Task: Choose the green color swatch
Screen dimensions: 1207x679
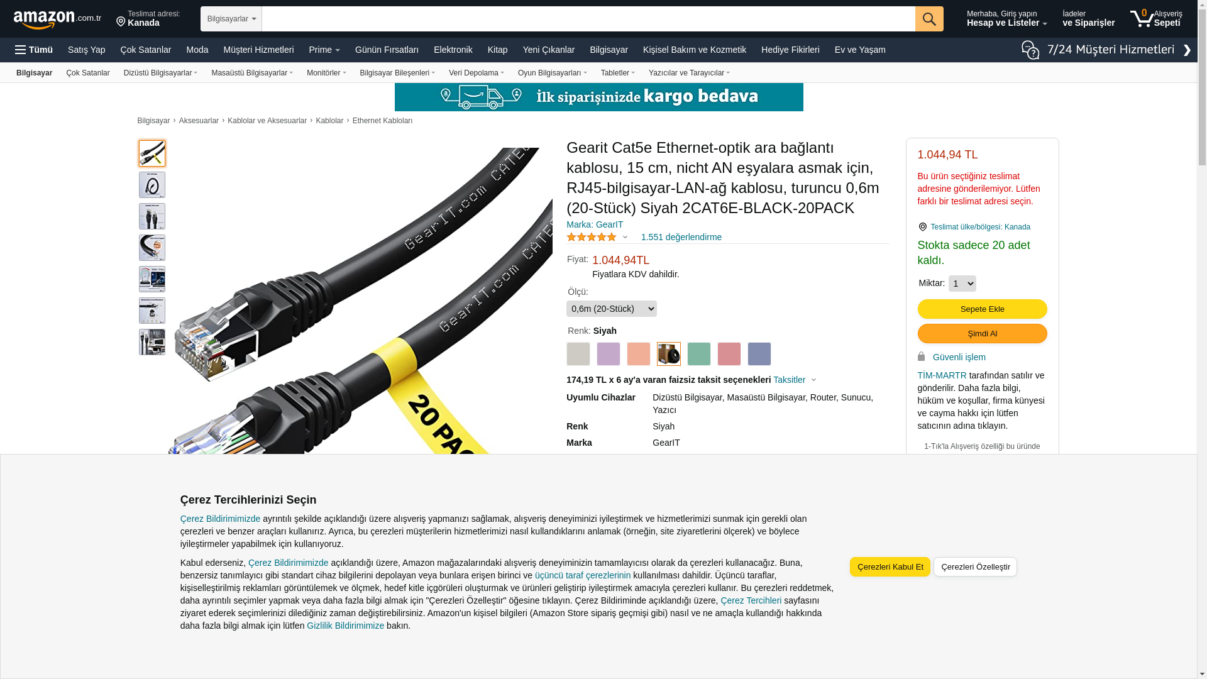Action: point(699,354)
